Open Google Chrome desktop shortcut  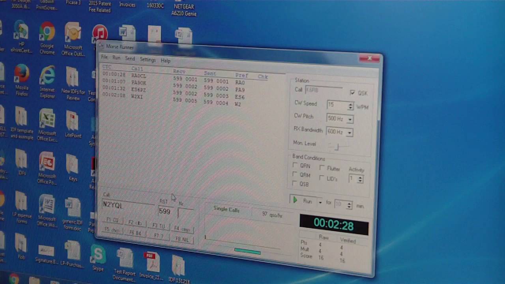pos(47,38)
